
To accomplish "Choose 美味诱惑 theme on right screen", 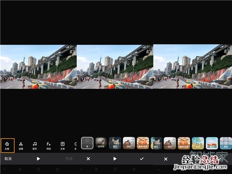I will click(184, 143).
